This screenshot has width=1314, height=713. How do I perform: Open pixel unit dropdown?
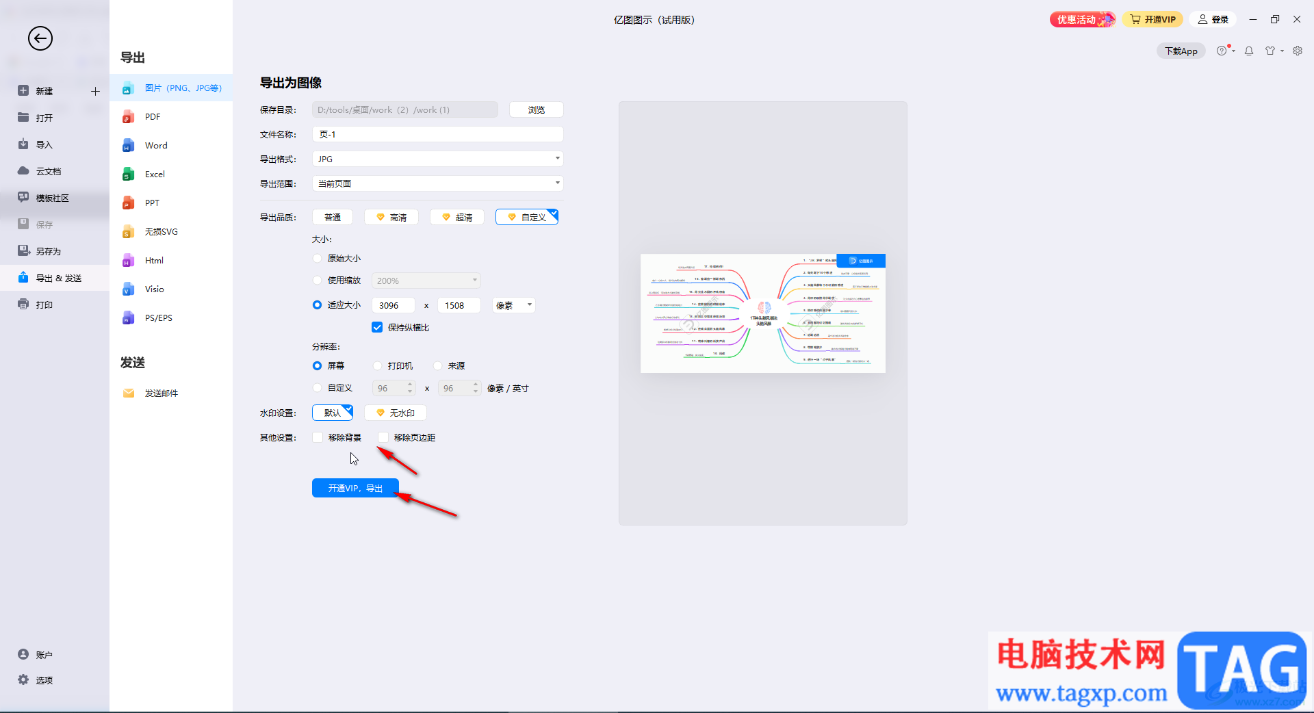tap(514, 305)
